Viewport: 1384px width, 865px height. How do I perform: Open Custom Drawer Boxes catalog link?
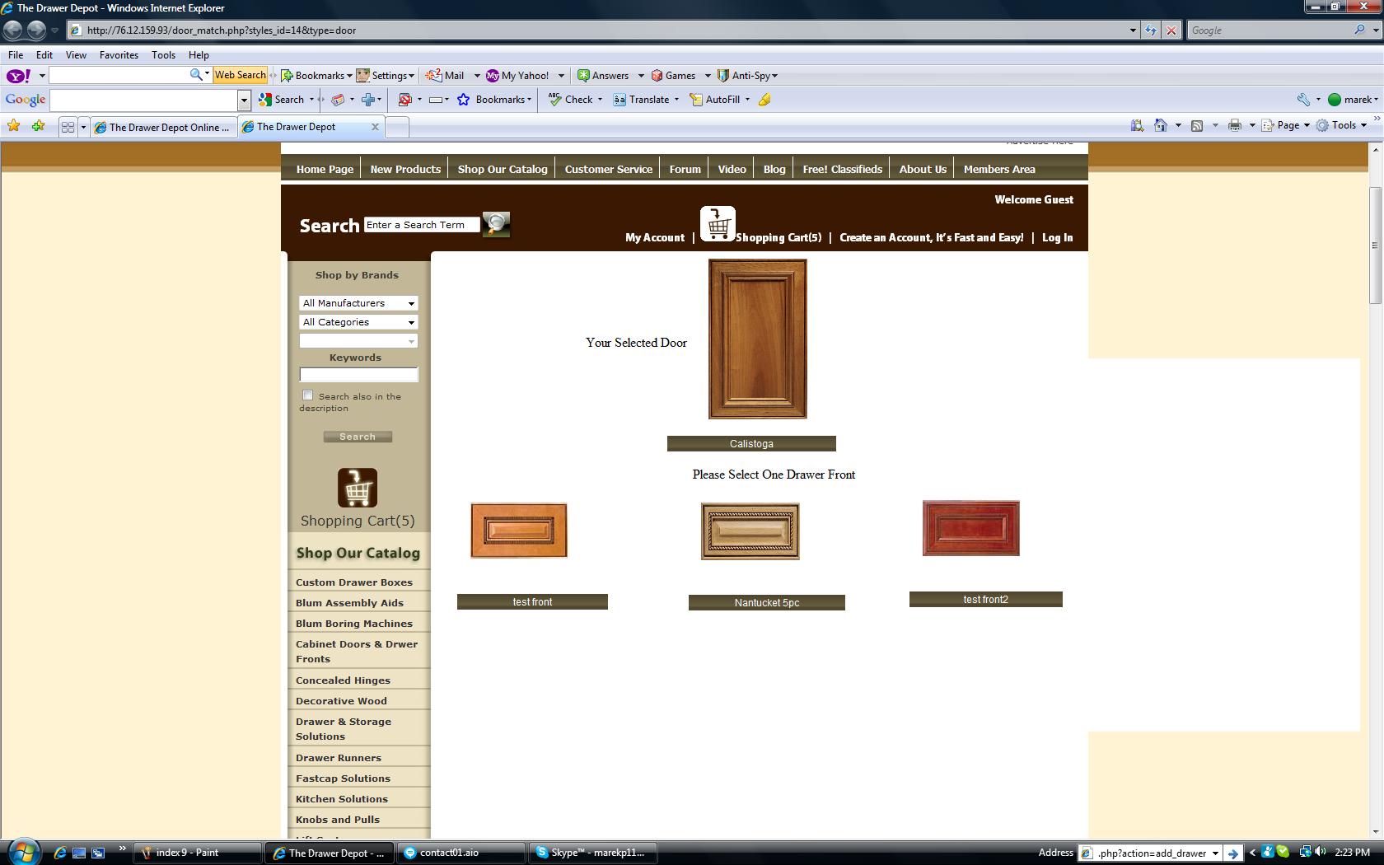click(354, 582)
